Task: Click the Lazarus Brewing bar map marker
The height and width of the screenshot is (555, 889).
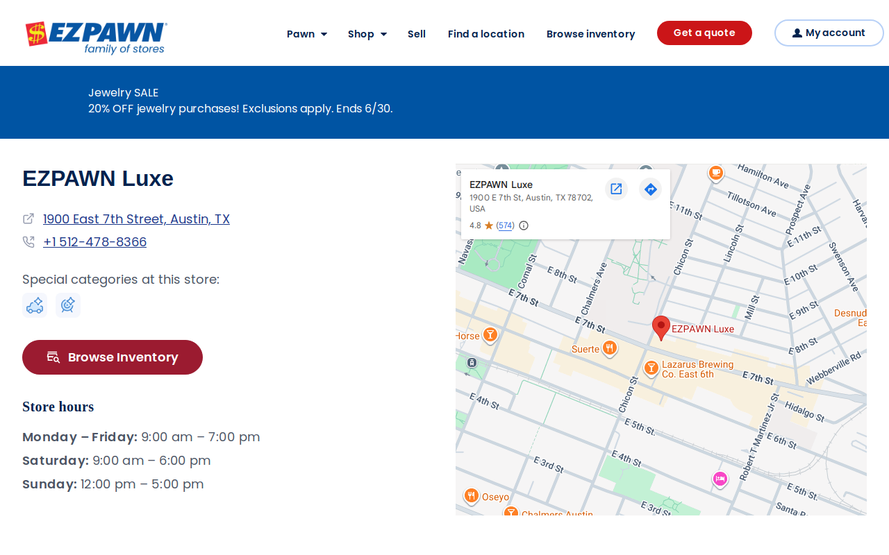Action: click(651, 368)
